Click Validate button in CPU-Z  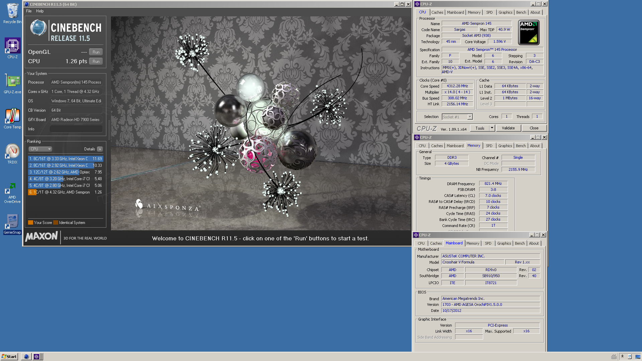click(x=508, y=128)
